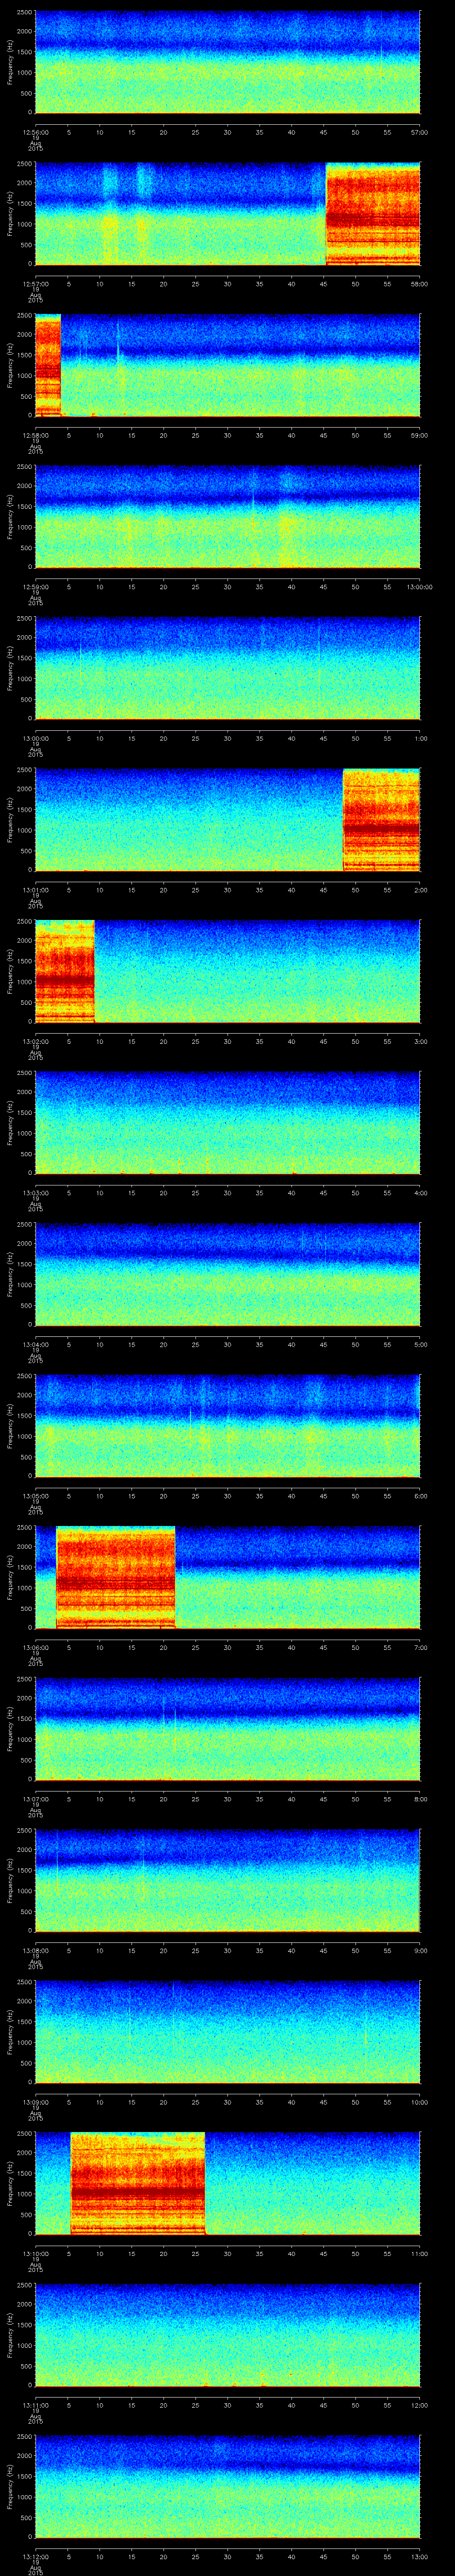Select the wide red burst in 13:06:00 panel
Image resolution: width=455 pixels, height=2576 pixels.
pyautogui.click(x=115, y=1577)
